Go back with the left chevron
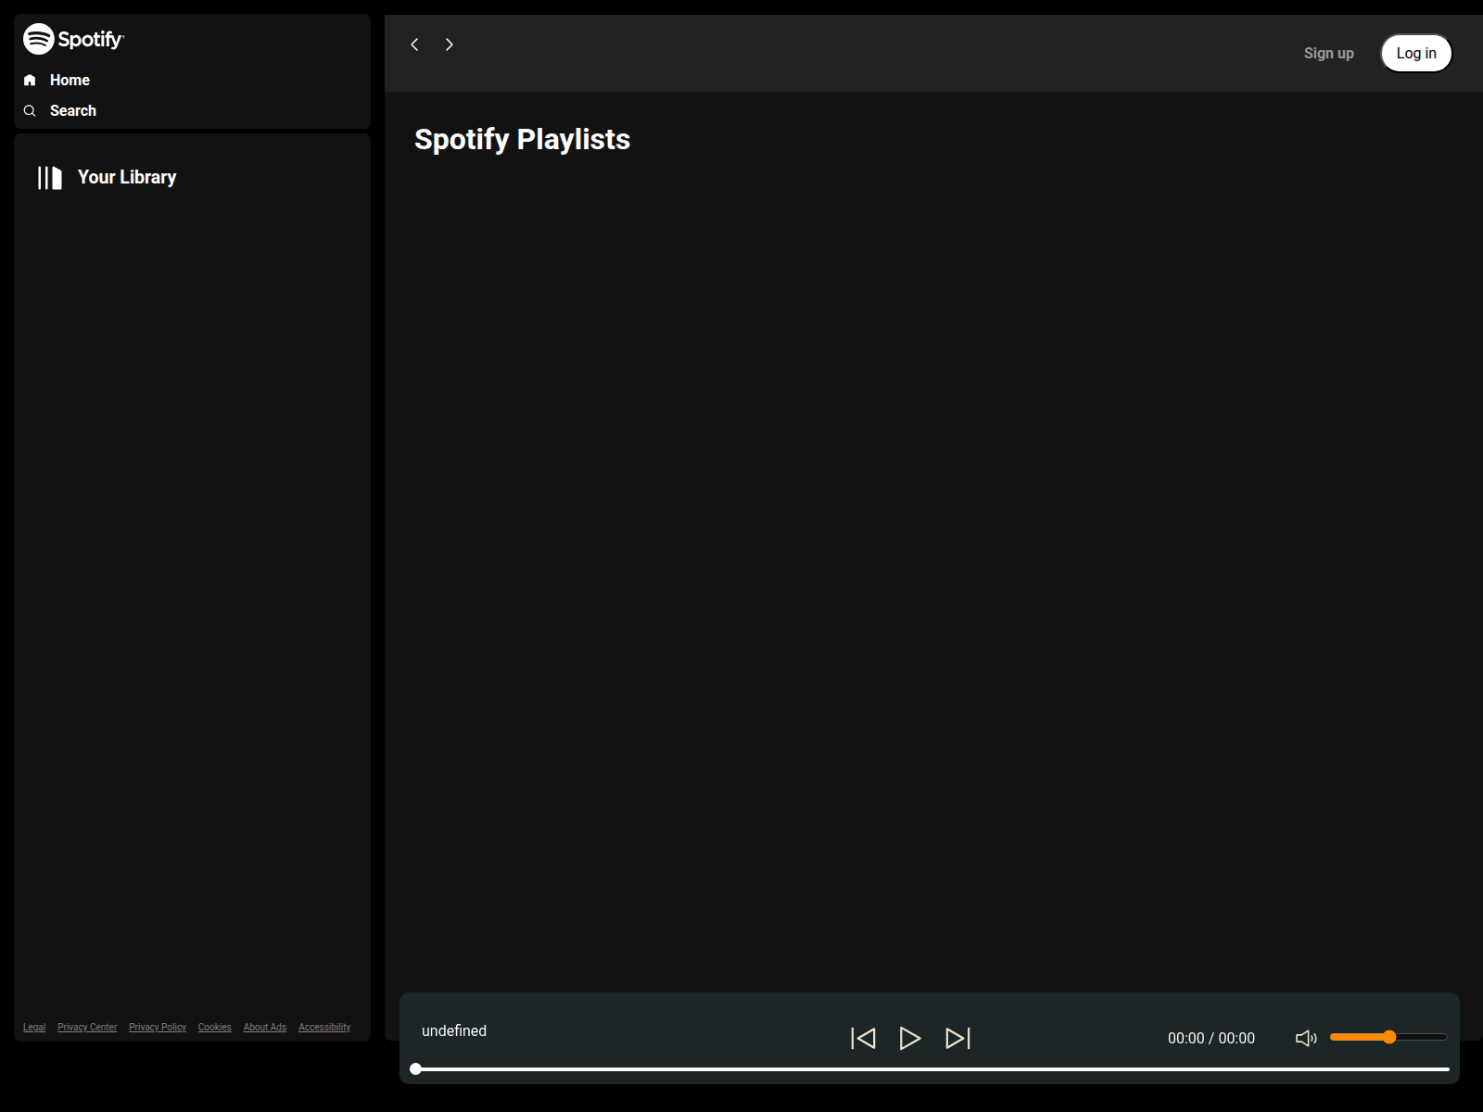 [x=415, y=44]
